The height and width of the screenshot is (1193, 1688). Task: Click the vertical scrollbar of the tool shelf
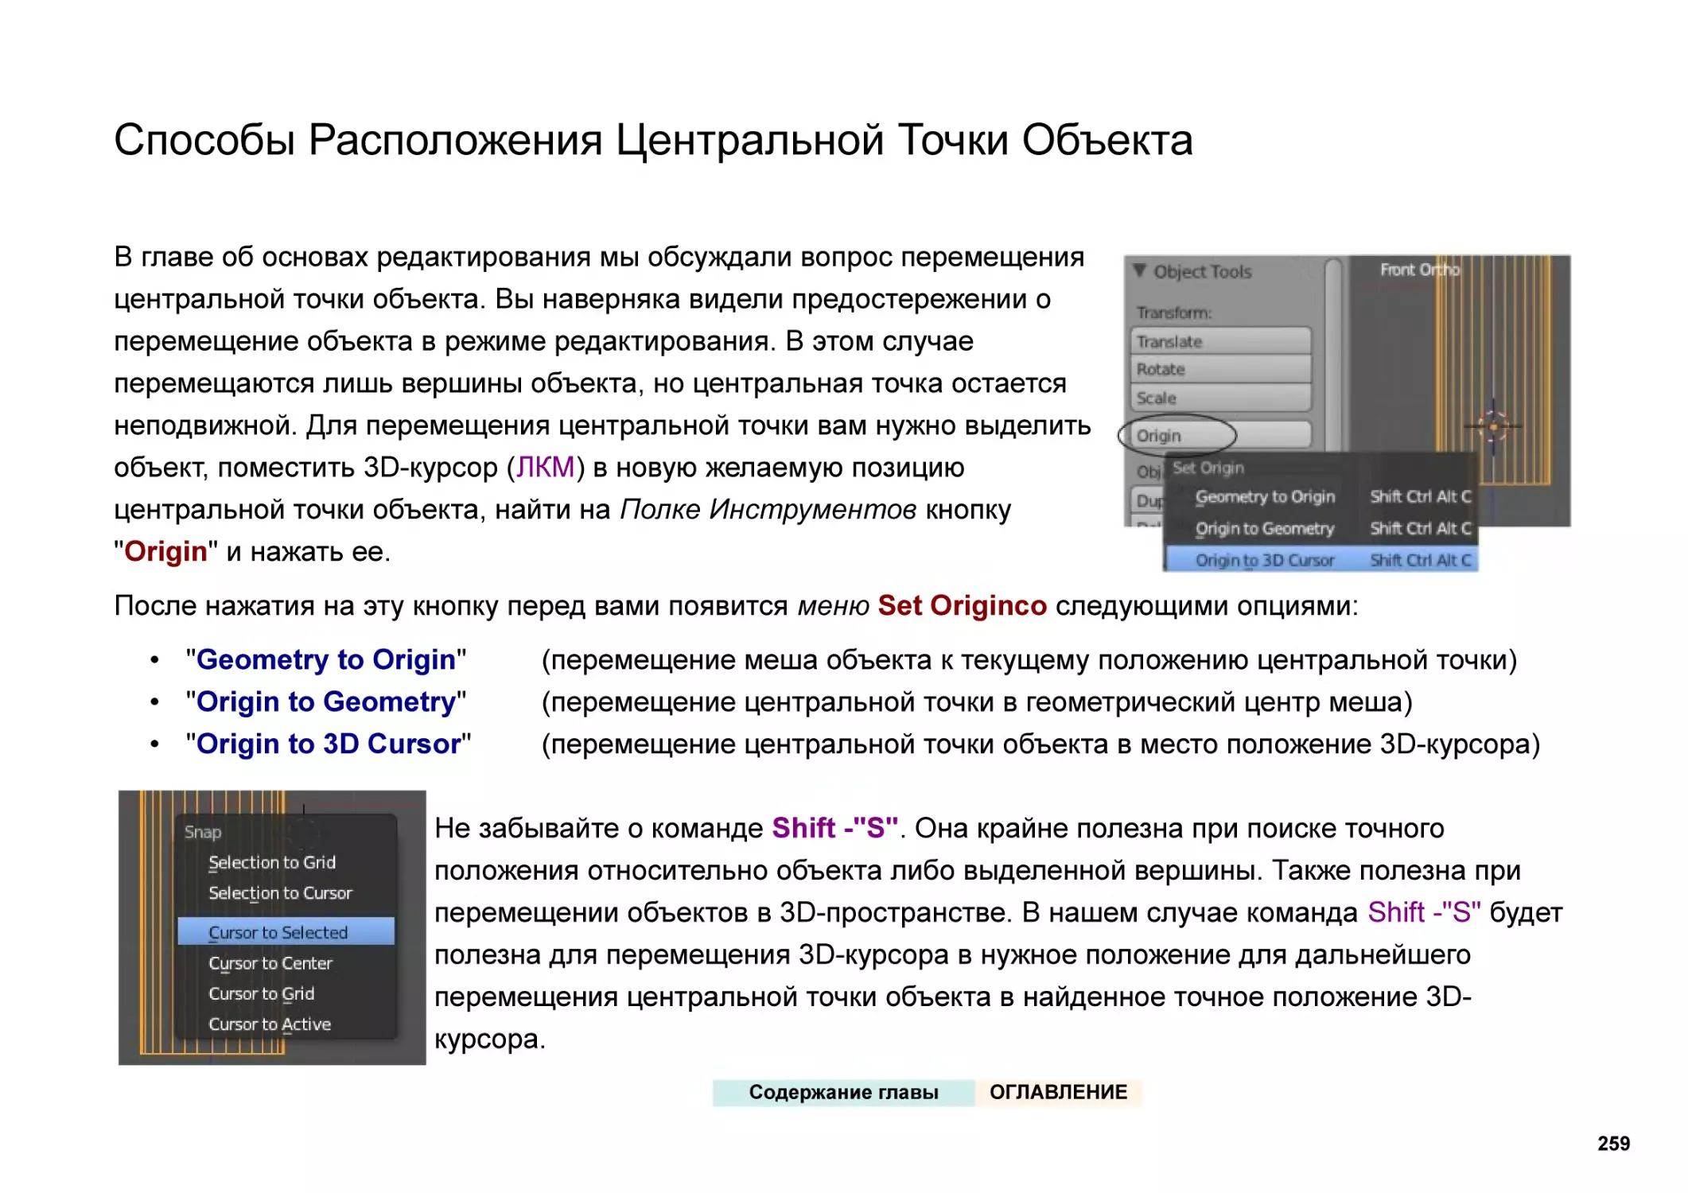tap(1333, 354)
